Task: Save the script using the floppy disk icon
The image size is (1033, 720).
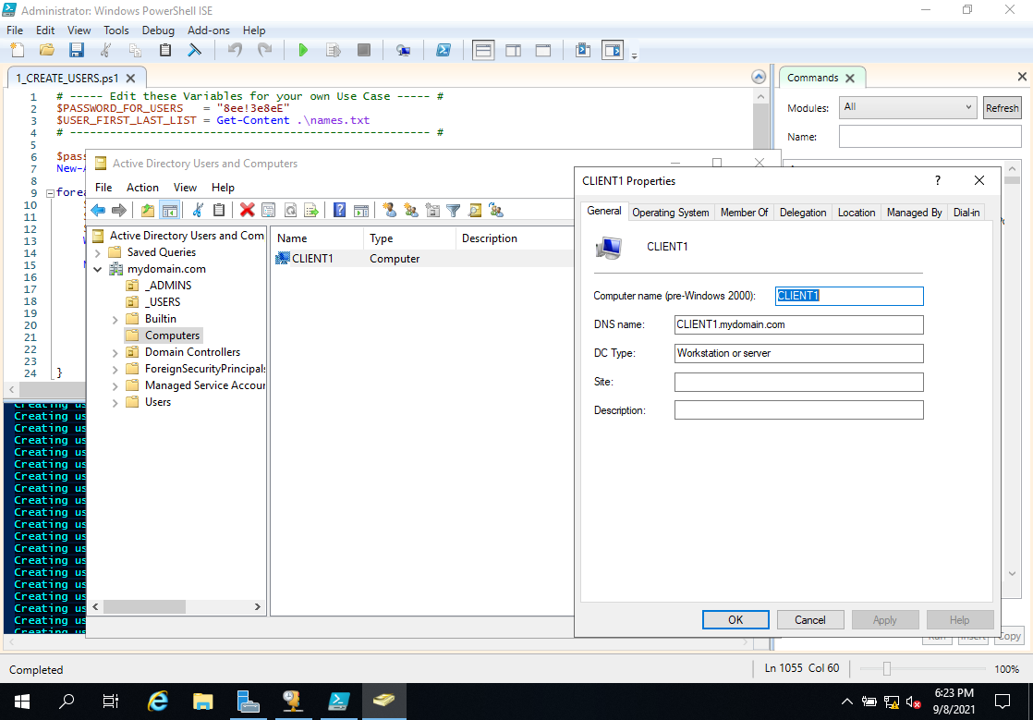Action: coord(77,50)
